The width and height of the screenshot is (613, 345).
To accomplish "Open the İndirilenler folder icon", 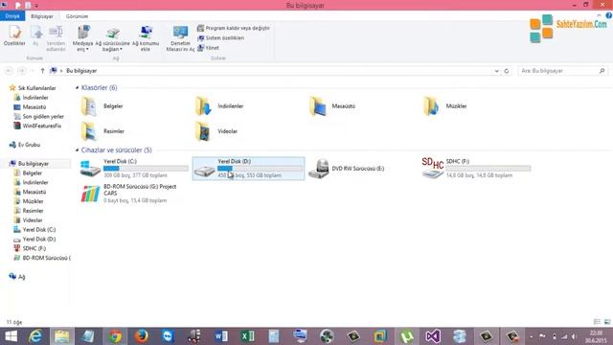I will point(203,106).
